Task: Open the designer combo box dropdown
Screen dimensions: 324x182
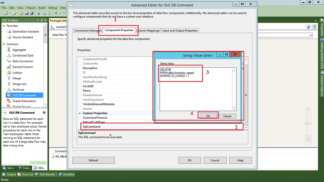Action: [310, 35]
